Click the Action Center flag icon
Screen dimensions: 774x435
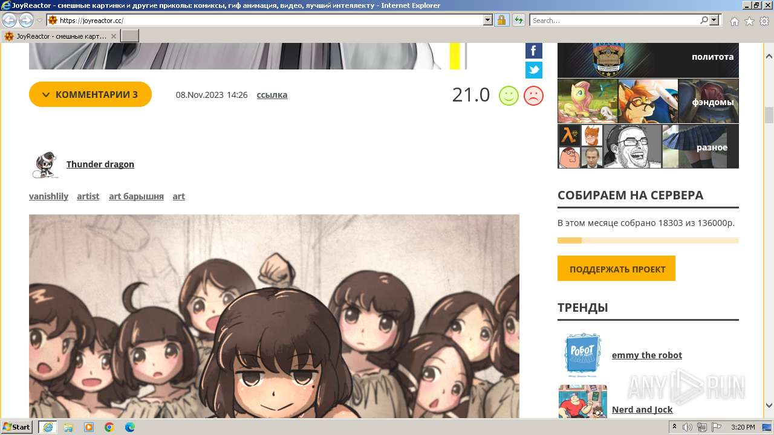(717, 427)
